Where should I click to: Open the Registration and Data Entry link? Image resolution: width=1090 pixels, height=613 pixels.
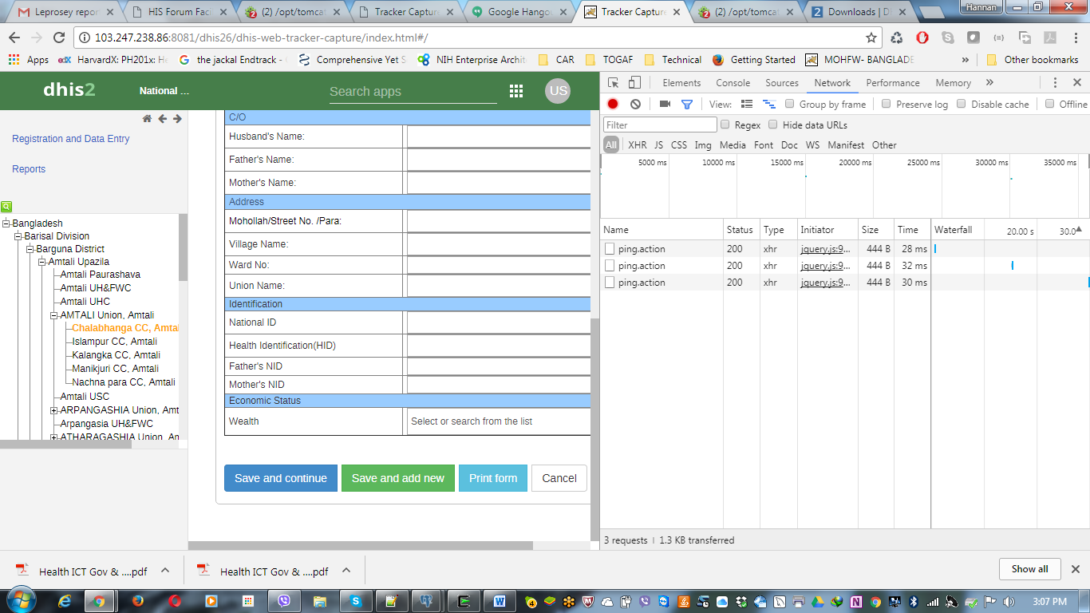point(70,139)
